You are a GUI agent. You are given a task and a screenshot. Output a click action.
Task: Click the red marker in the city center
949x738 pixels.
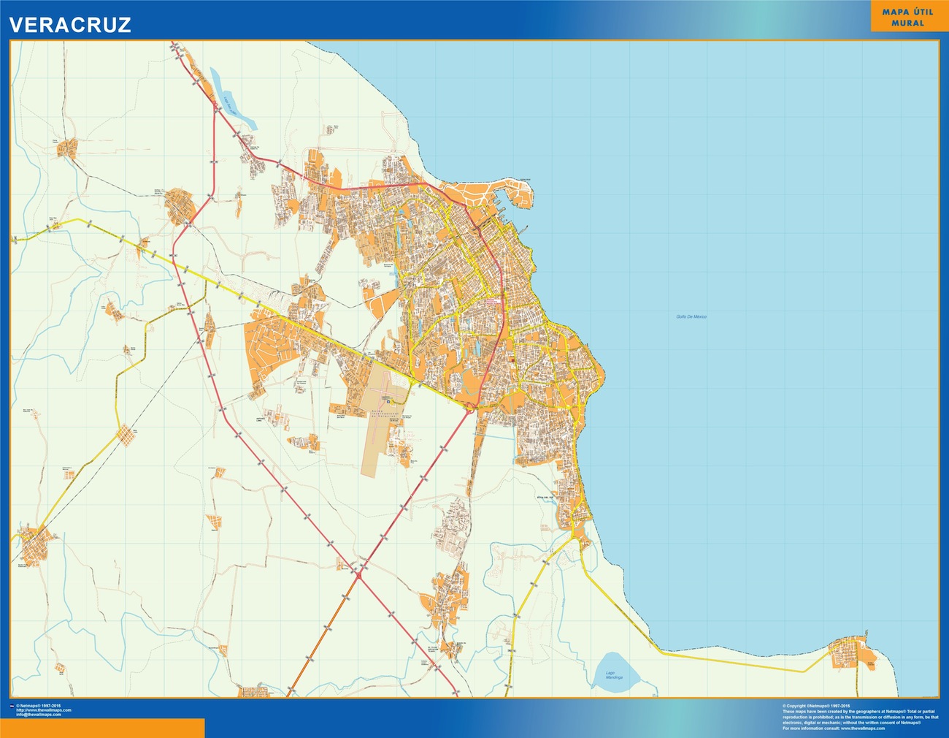(513, 360)
